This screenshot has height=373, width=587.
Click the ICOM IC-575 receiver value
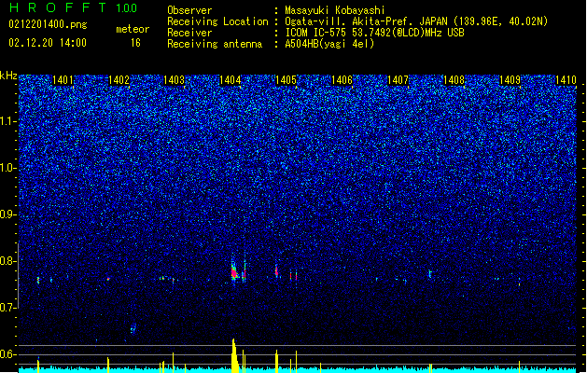pyautogui.click(x=374, y=33)
